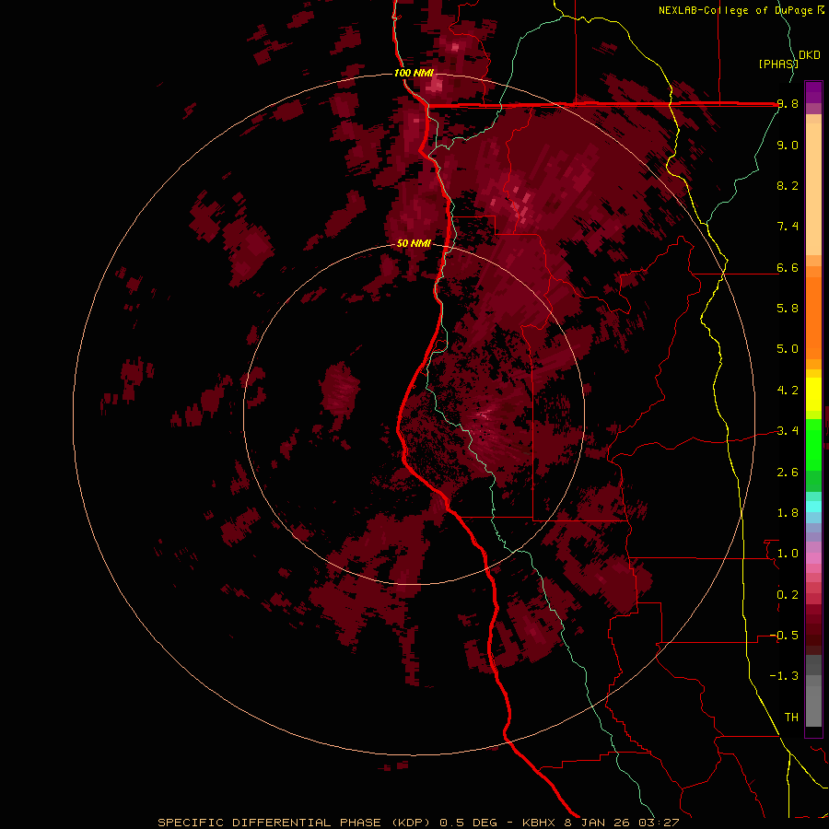Click the DKD unit label
829x829 pixels.
[x=810, y=55]
